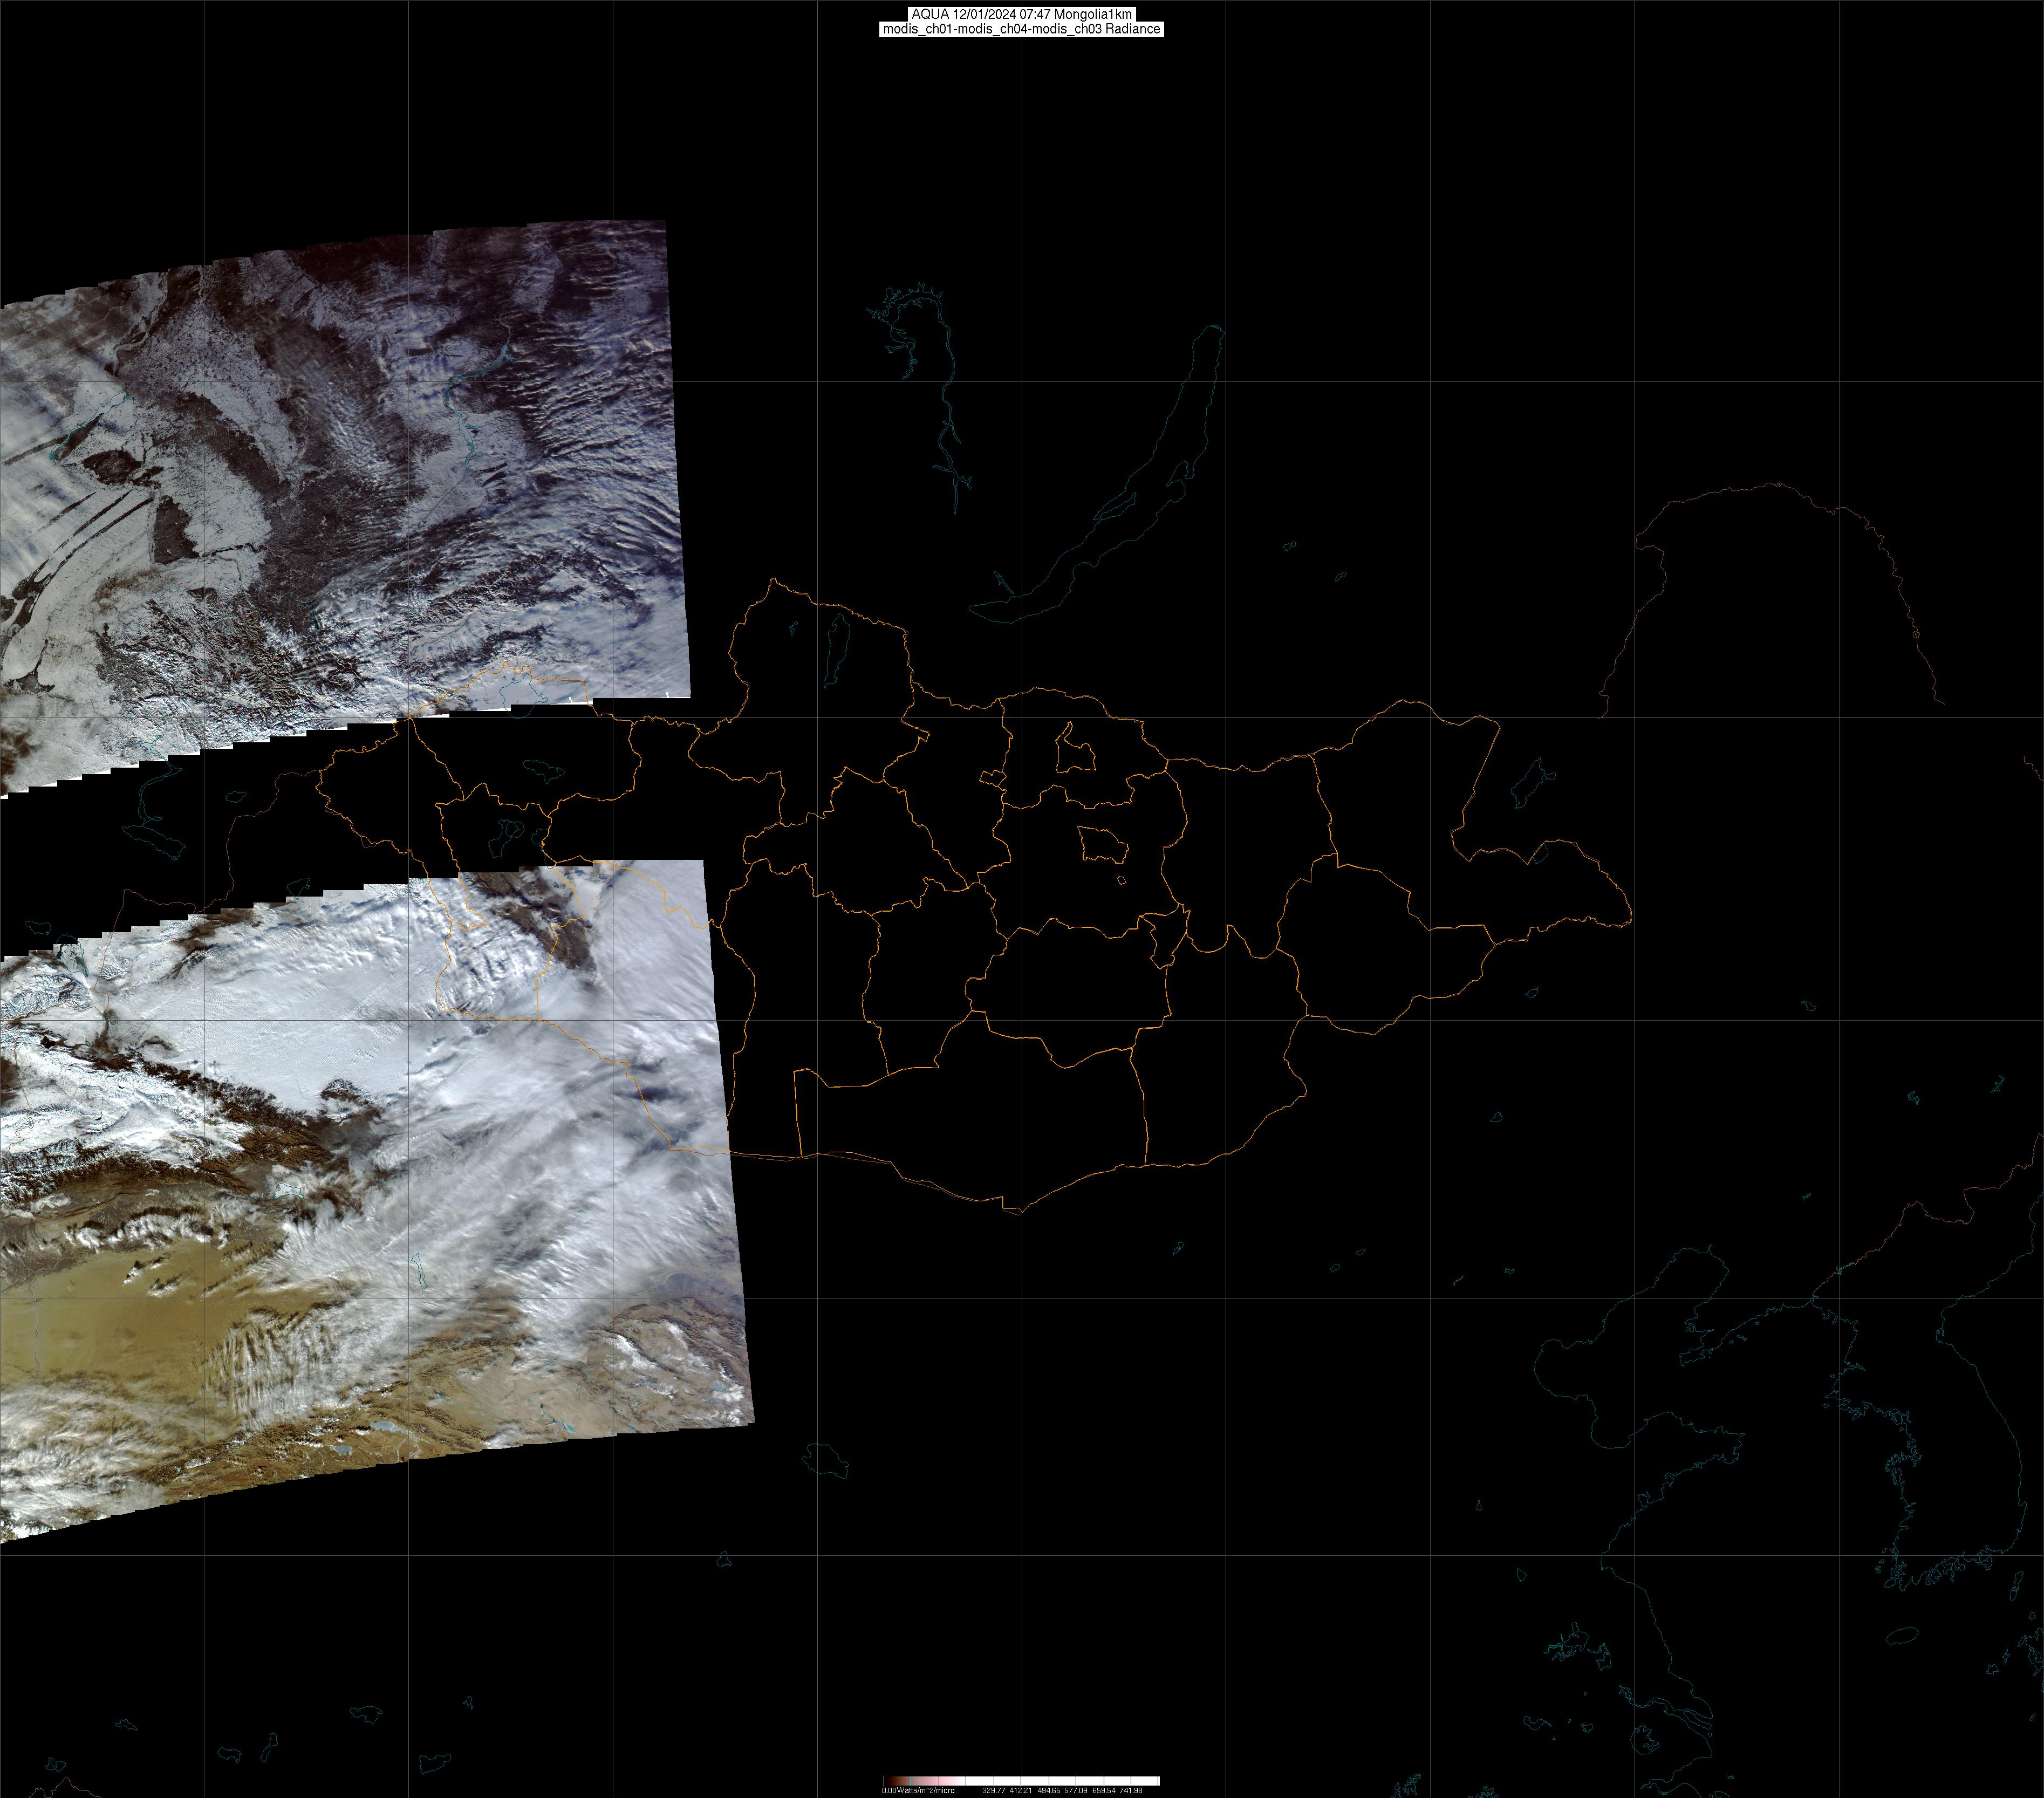Click the 741.98 colorbar tick label
The image size is (2044, 1798).
(1131, 1790)
